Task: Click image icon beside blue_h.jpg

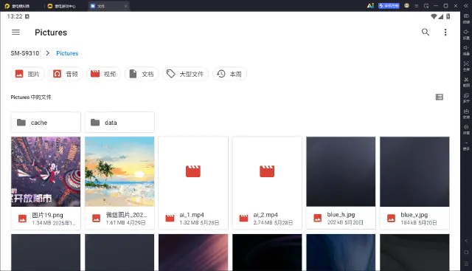Action: pyautogui.click(x=318, y=218)
